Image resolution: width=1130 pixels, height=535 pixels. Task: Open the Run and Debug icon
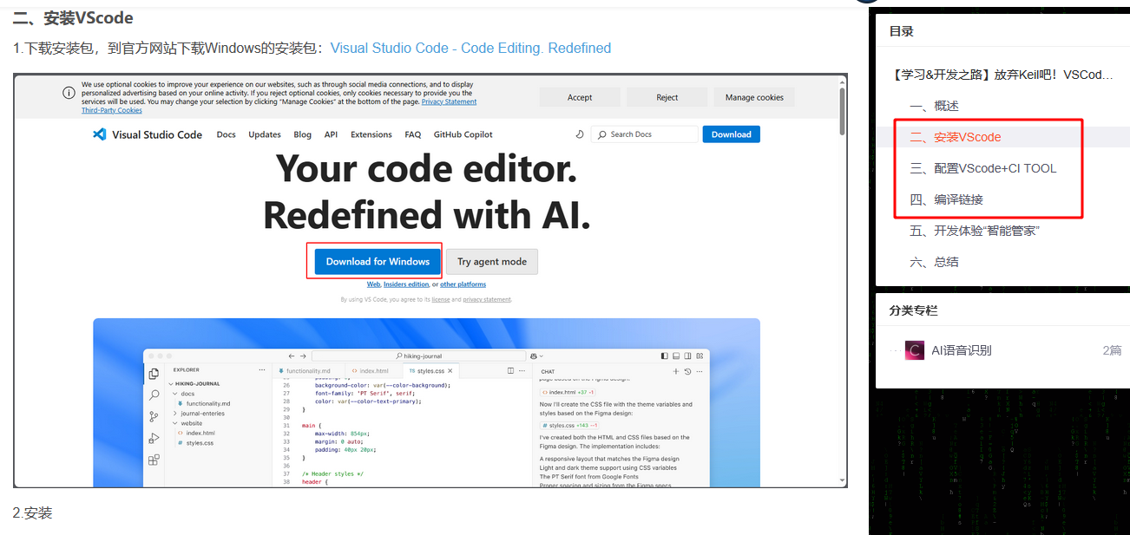(154, 438)
